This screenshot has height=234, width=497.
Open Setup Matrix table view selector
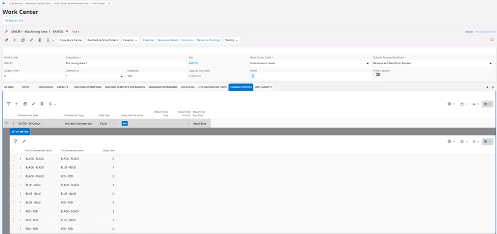(x=487, y=141)
